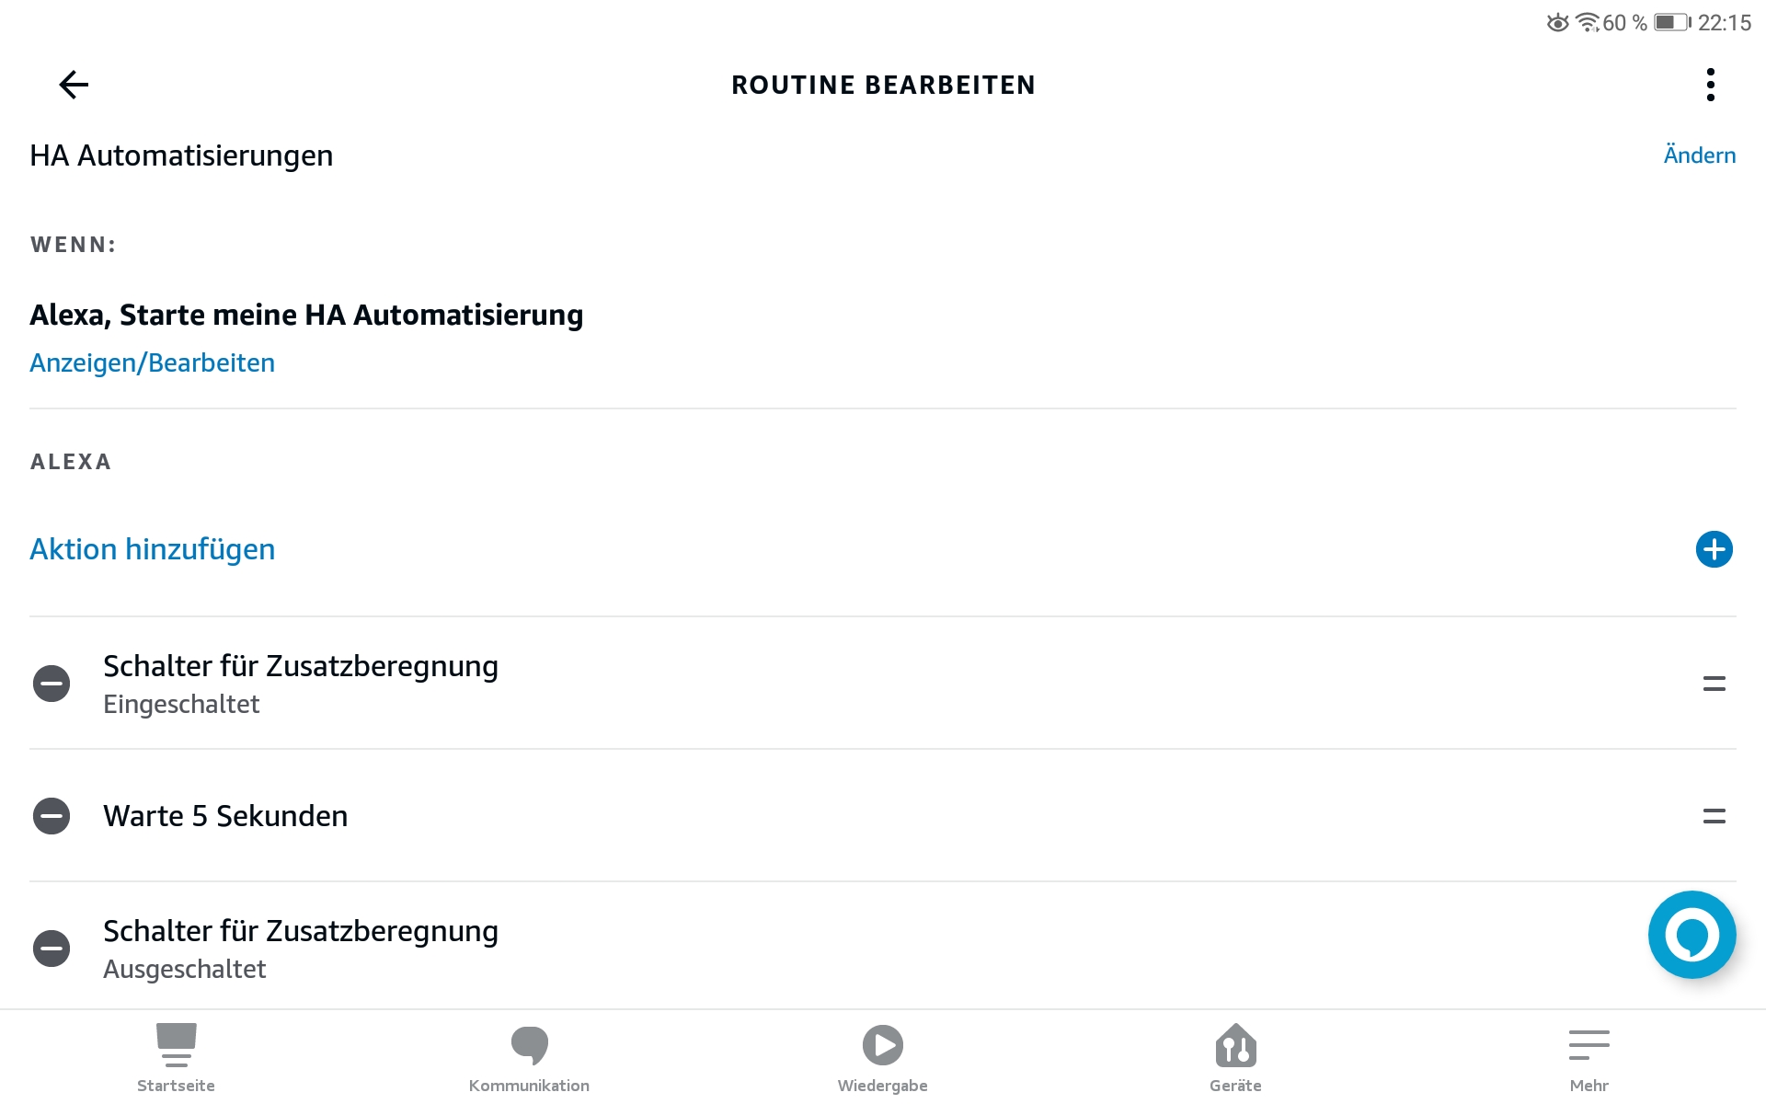The width and height of the screenshot is (1766, 1104).
Task: Click the Aktion hinzufügen link
Action: [x=152, y=549]
